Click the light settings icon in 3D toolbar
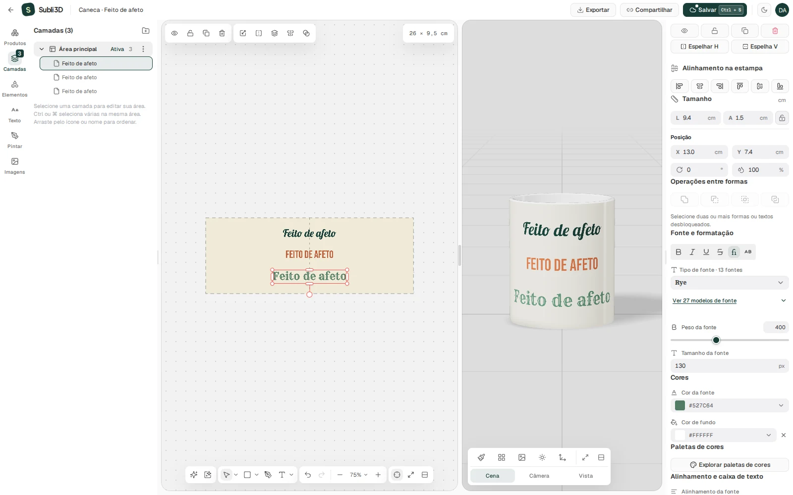The width and height of the screenshot is (793, 495). (x=542, y=457)
